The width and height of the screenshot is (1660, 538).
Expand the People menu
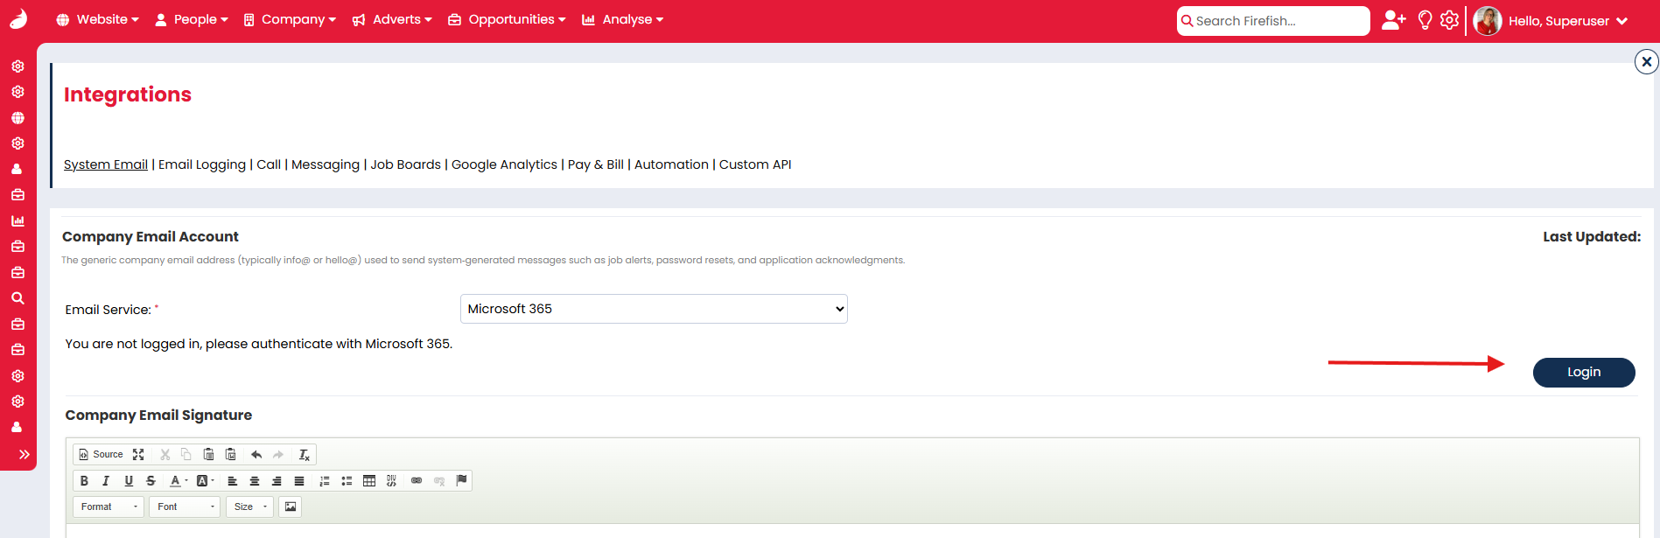pyautogui.click(x=192, y=19)
